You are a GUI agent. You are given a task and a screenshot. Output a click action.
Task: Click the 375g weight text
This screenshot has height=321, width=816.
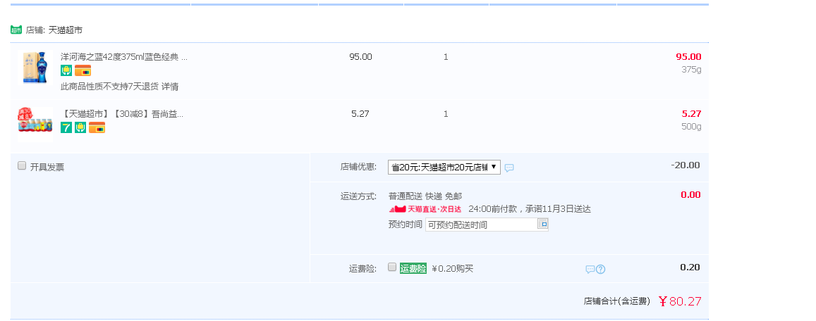coord(692,70)
